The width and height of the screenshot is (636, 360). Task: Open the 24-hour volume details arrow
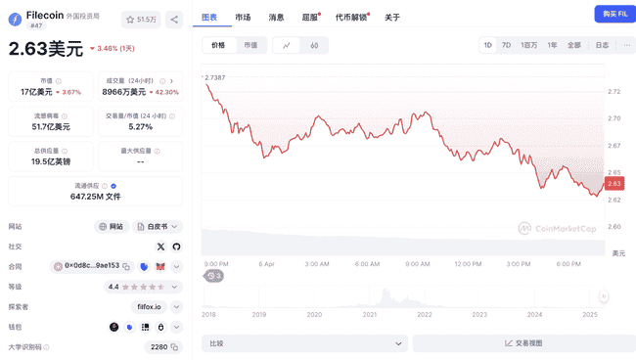click(x=171, y=81)
